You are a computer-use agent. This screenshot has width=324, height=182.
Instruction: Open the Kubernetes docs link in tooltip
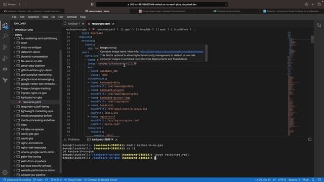[x=172, y=52]
